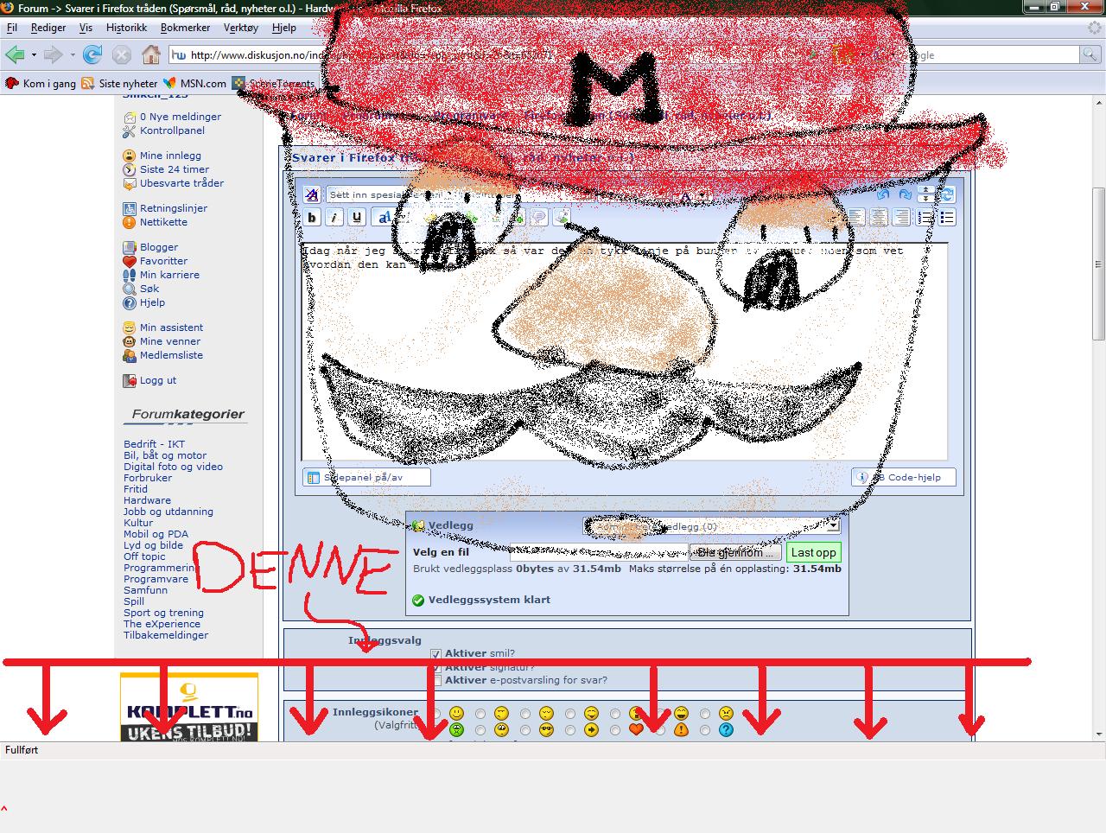Screen dimensions: 1106x833
Task: Click into the post message text area
Action: click(624, 352)
